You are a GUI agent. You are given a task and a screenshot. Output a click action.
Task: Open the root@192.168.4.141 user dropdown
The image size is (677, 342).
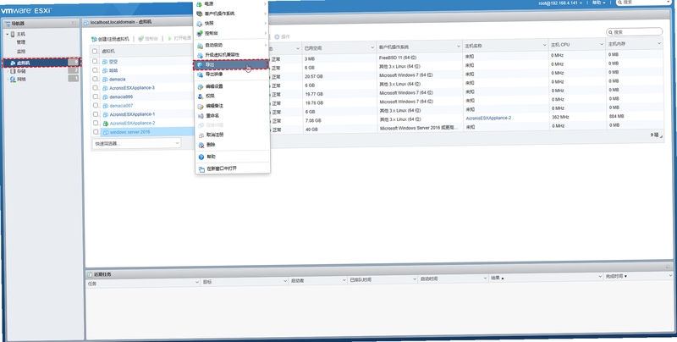[560, 3]
